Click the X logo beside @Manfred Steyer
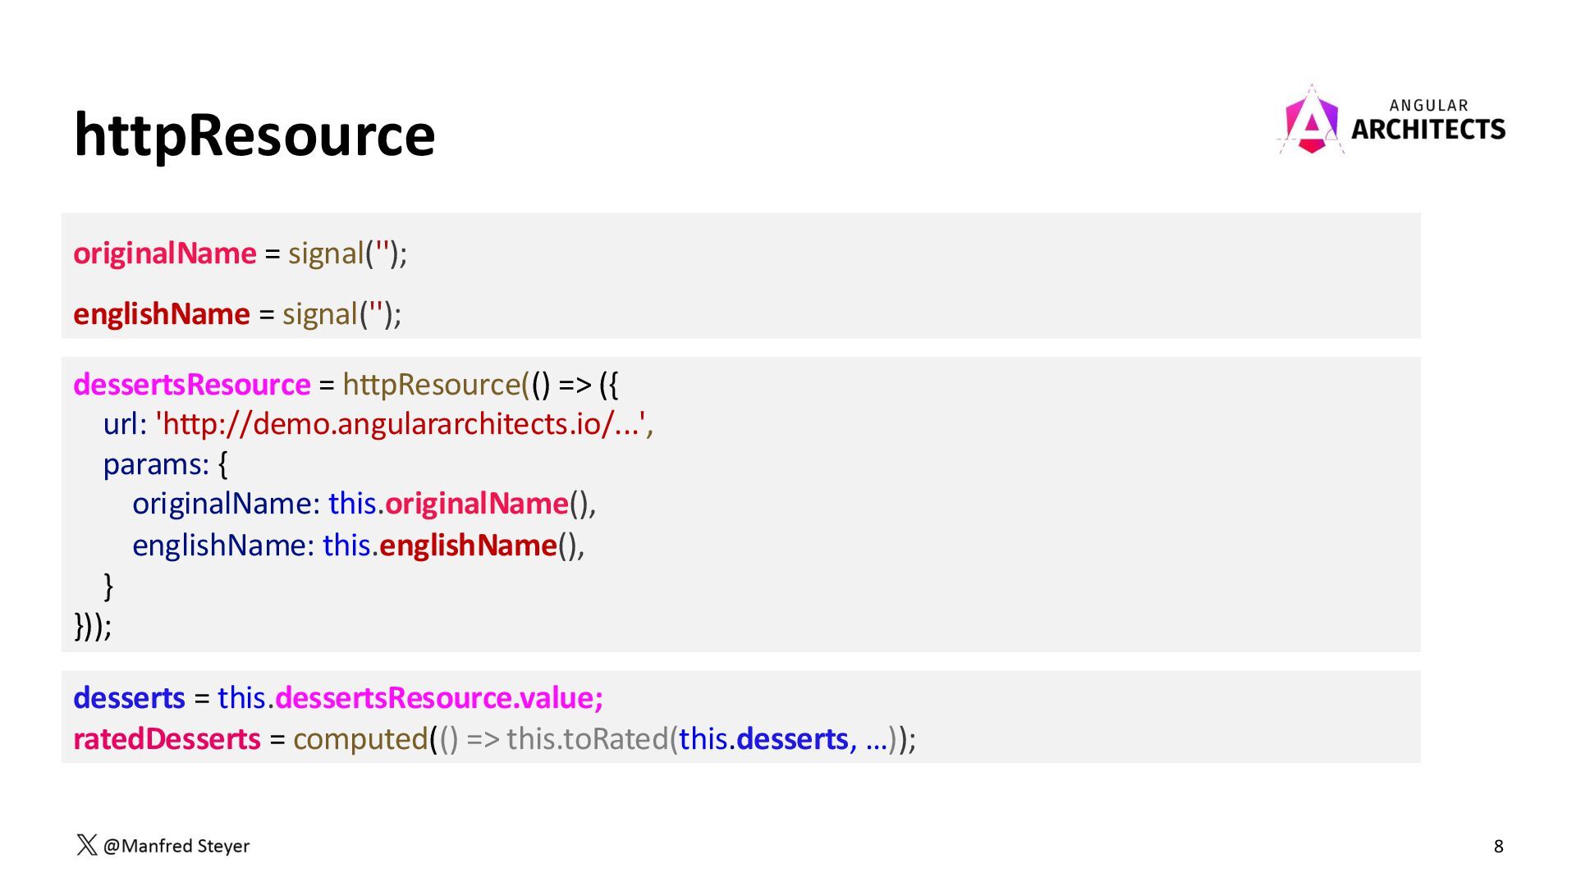 click(86, 845)
